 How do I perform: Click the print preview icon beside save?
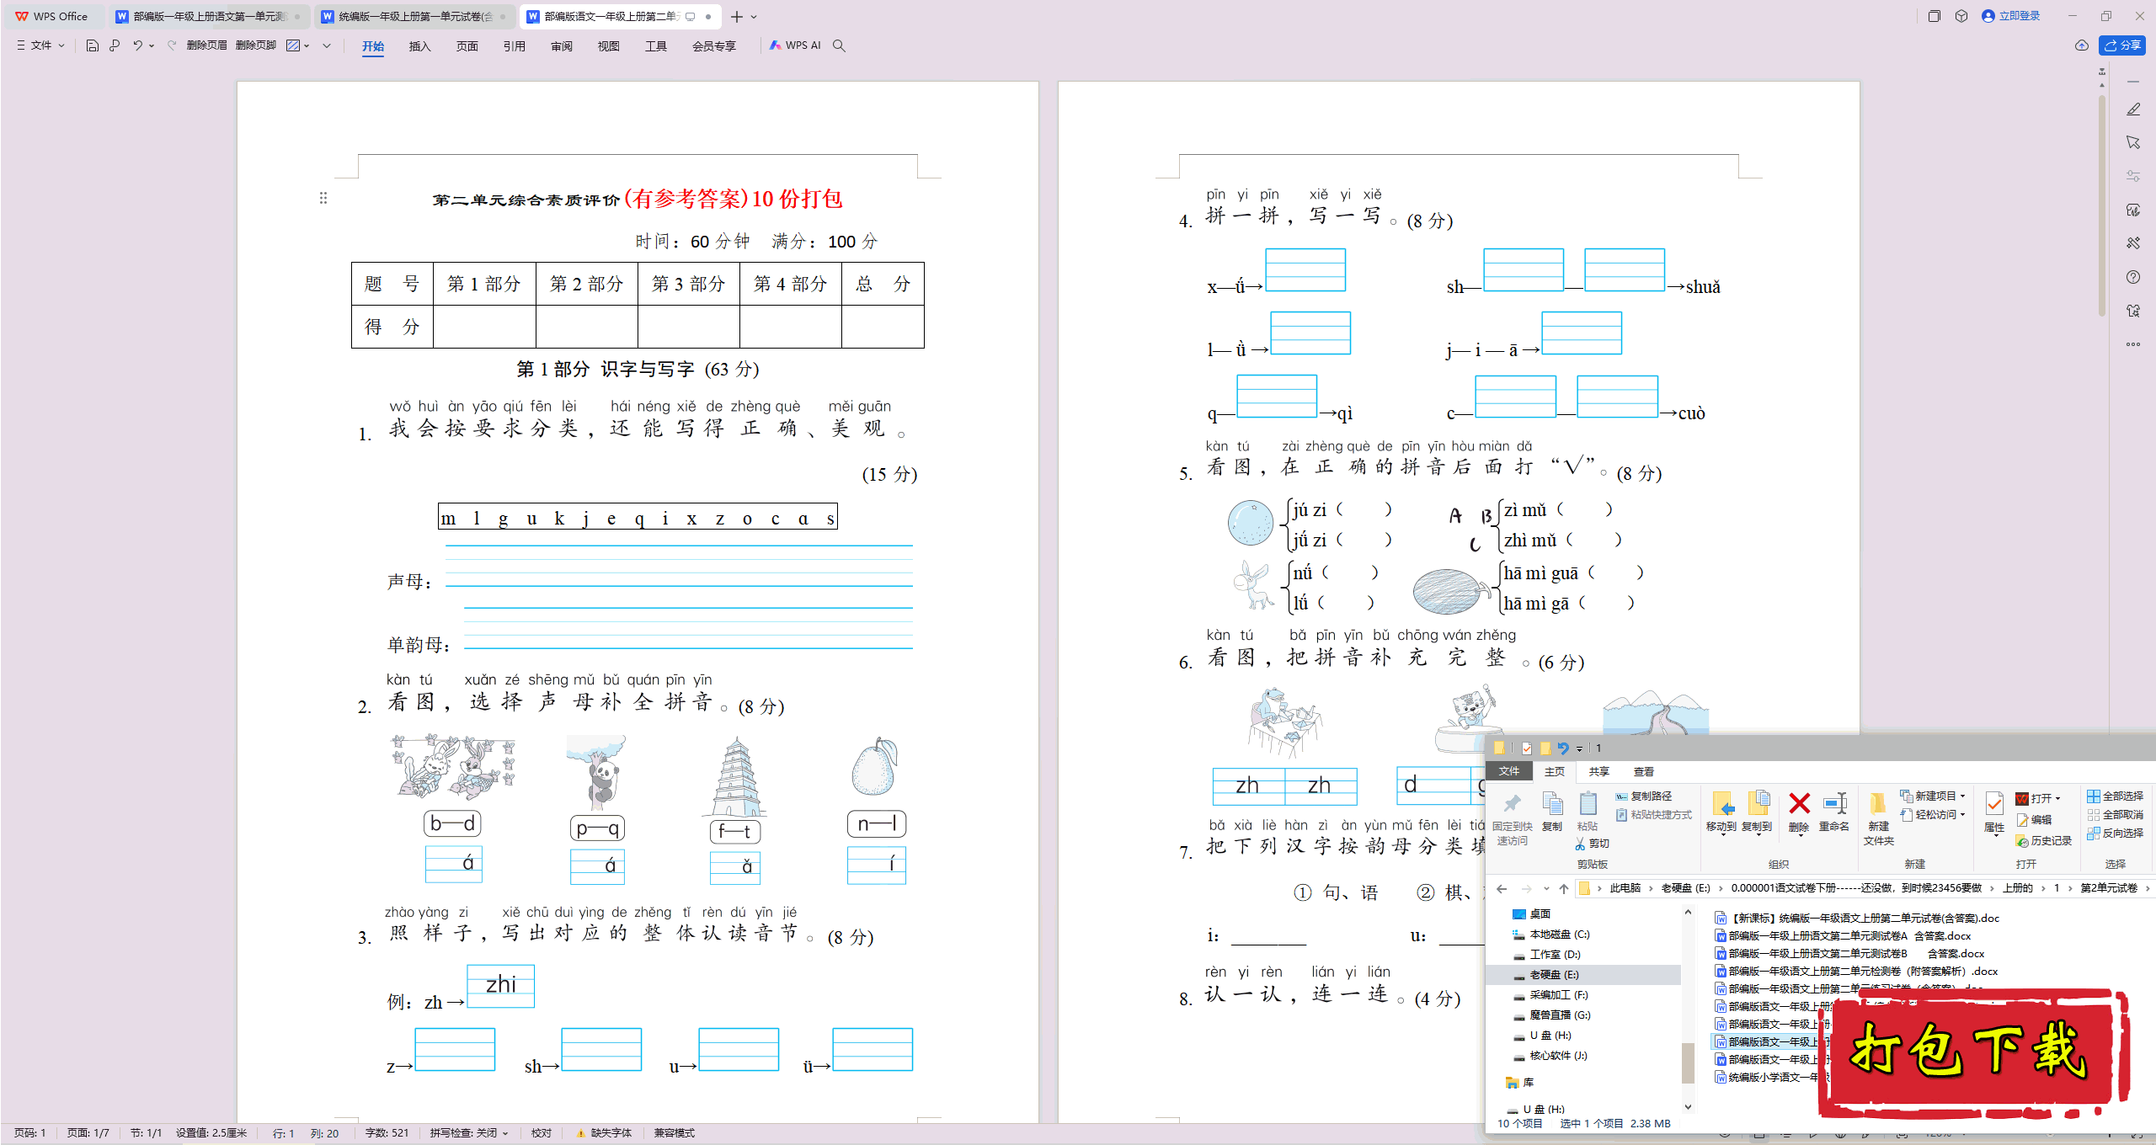[x=115, y=45]
